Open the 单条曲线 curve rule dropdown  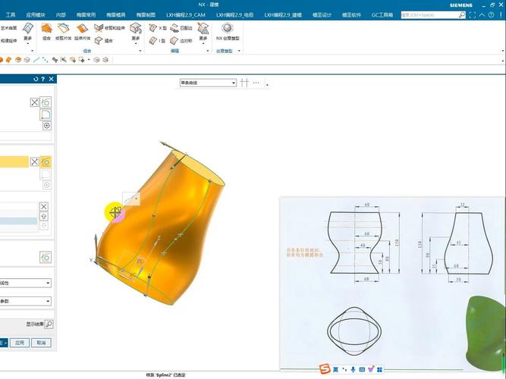[207, 83]
